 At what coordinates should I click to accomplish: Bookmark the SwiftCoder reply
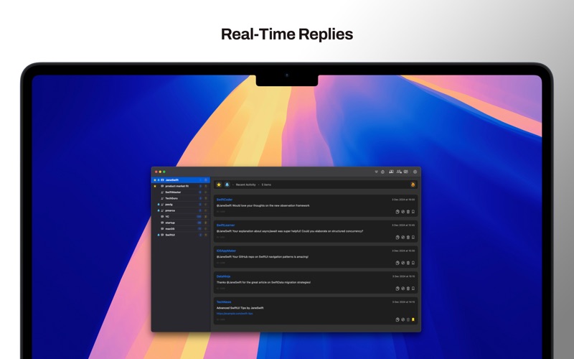[x=413, y=212]
